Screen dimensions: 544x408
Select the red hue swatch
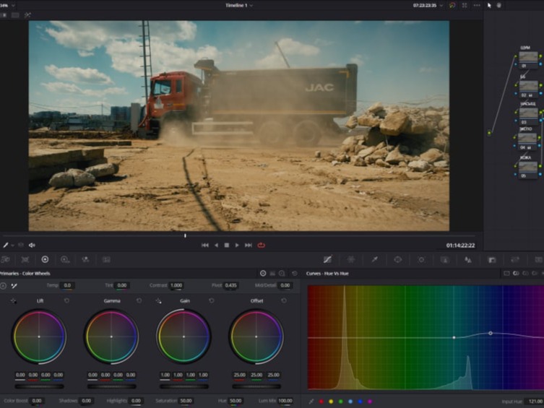point(321,402)
